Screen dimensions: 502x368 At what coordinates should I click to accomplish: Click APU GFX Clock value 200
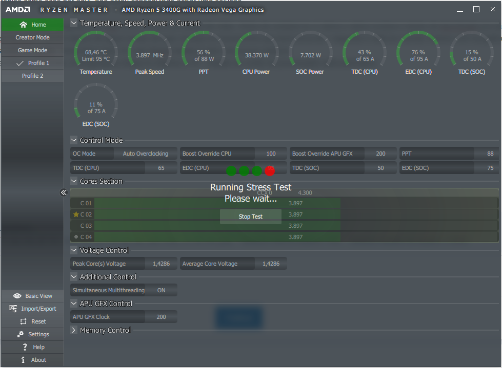pyautogui.click(x=161, y=317)
